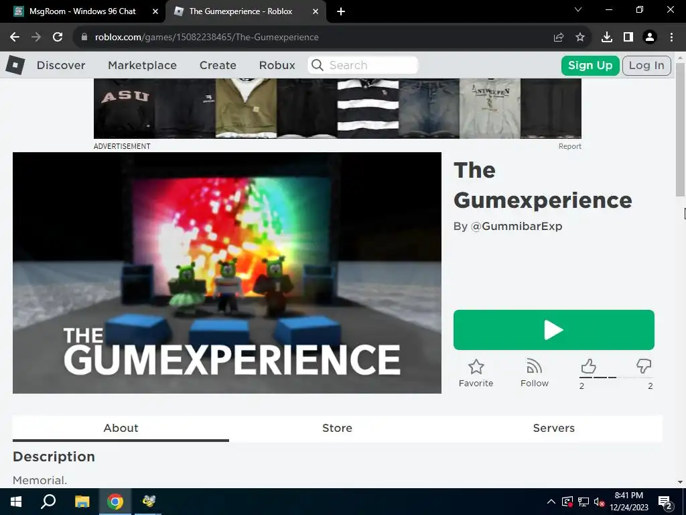
Task: Bookmark this page with the star
Action: tap(580, 38)
